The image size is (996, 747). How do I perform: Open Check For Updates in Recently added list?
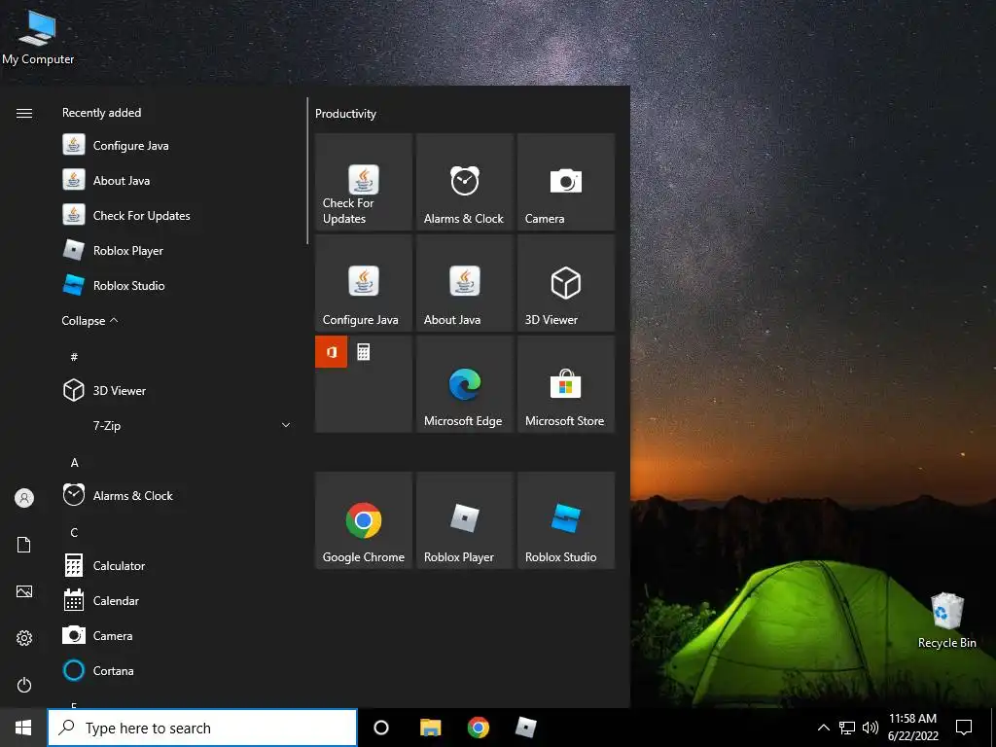click(178, 215)
